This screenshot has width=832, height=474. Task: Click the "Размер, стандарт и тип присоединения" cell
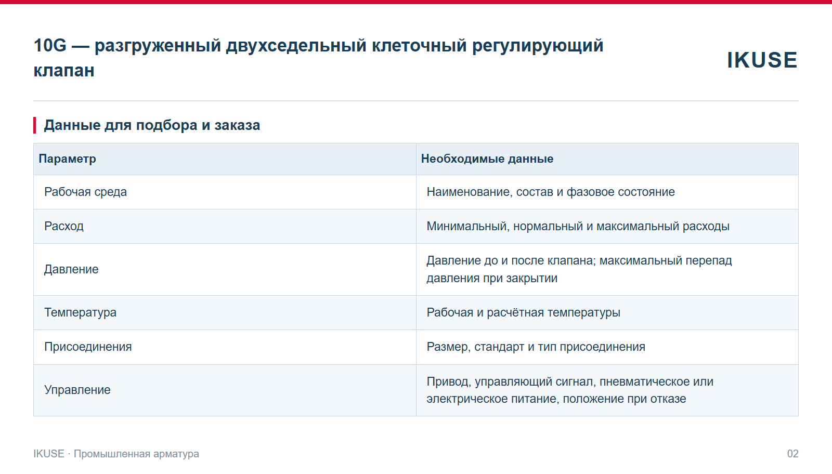[607, 347]
